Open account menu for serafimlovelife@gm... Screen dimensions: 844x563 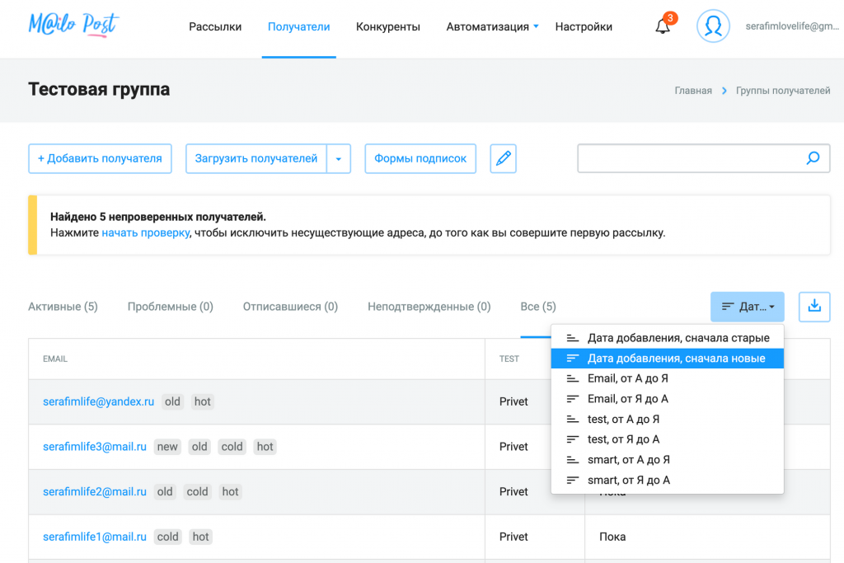(792, 26)
